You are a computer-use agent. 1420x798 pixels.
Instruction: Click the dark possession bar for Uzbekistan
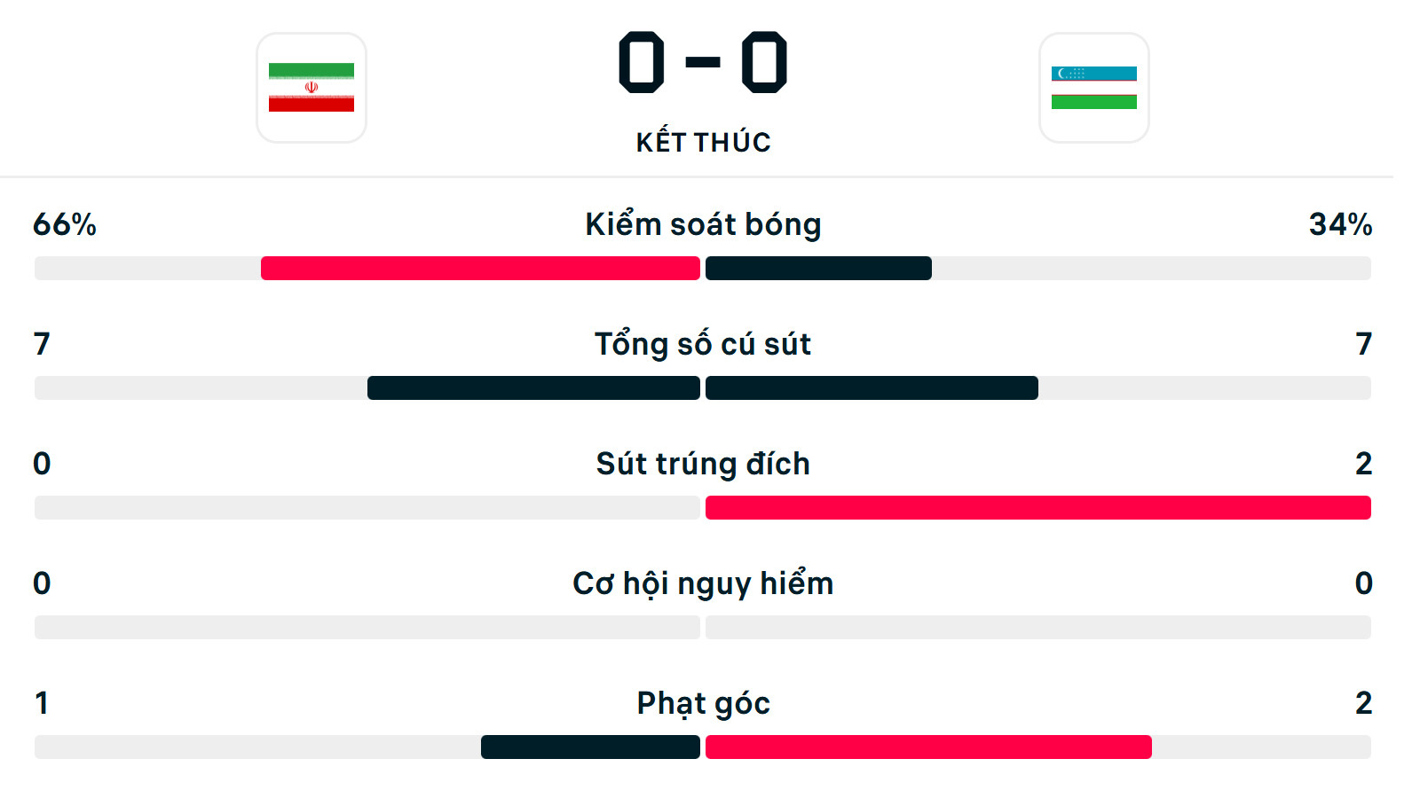(818, 268)
